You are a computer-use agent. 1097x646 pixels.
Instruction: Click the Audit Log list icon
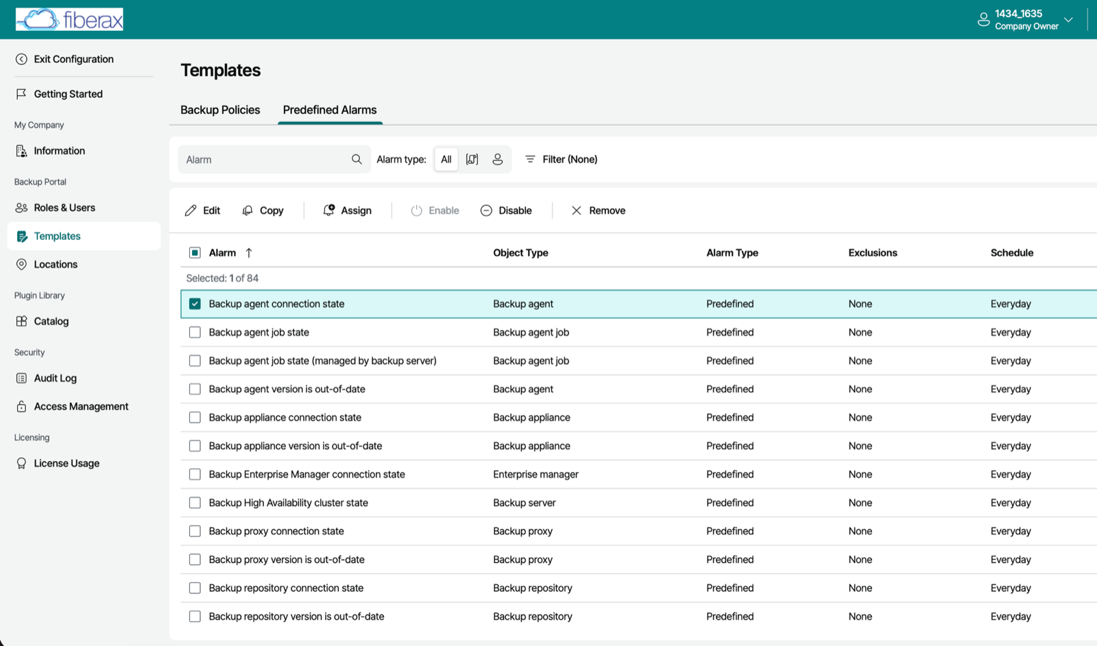click(x=21, y=378)
